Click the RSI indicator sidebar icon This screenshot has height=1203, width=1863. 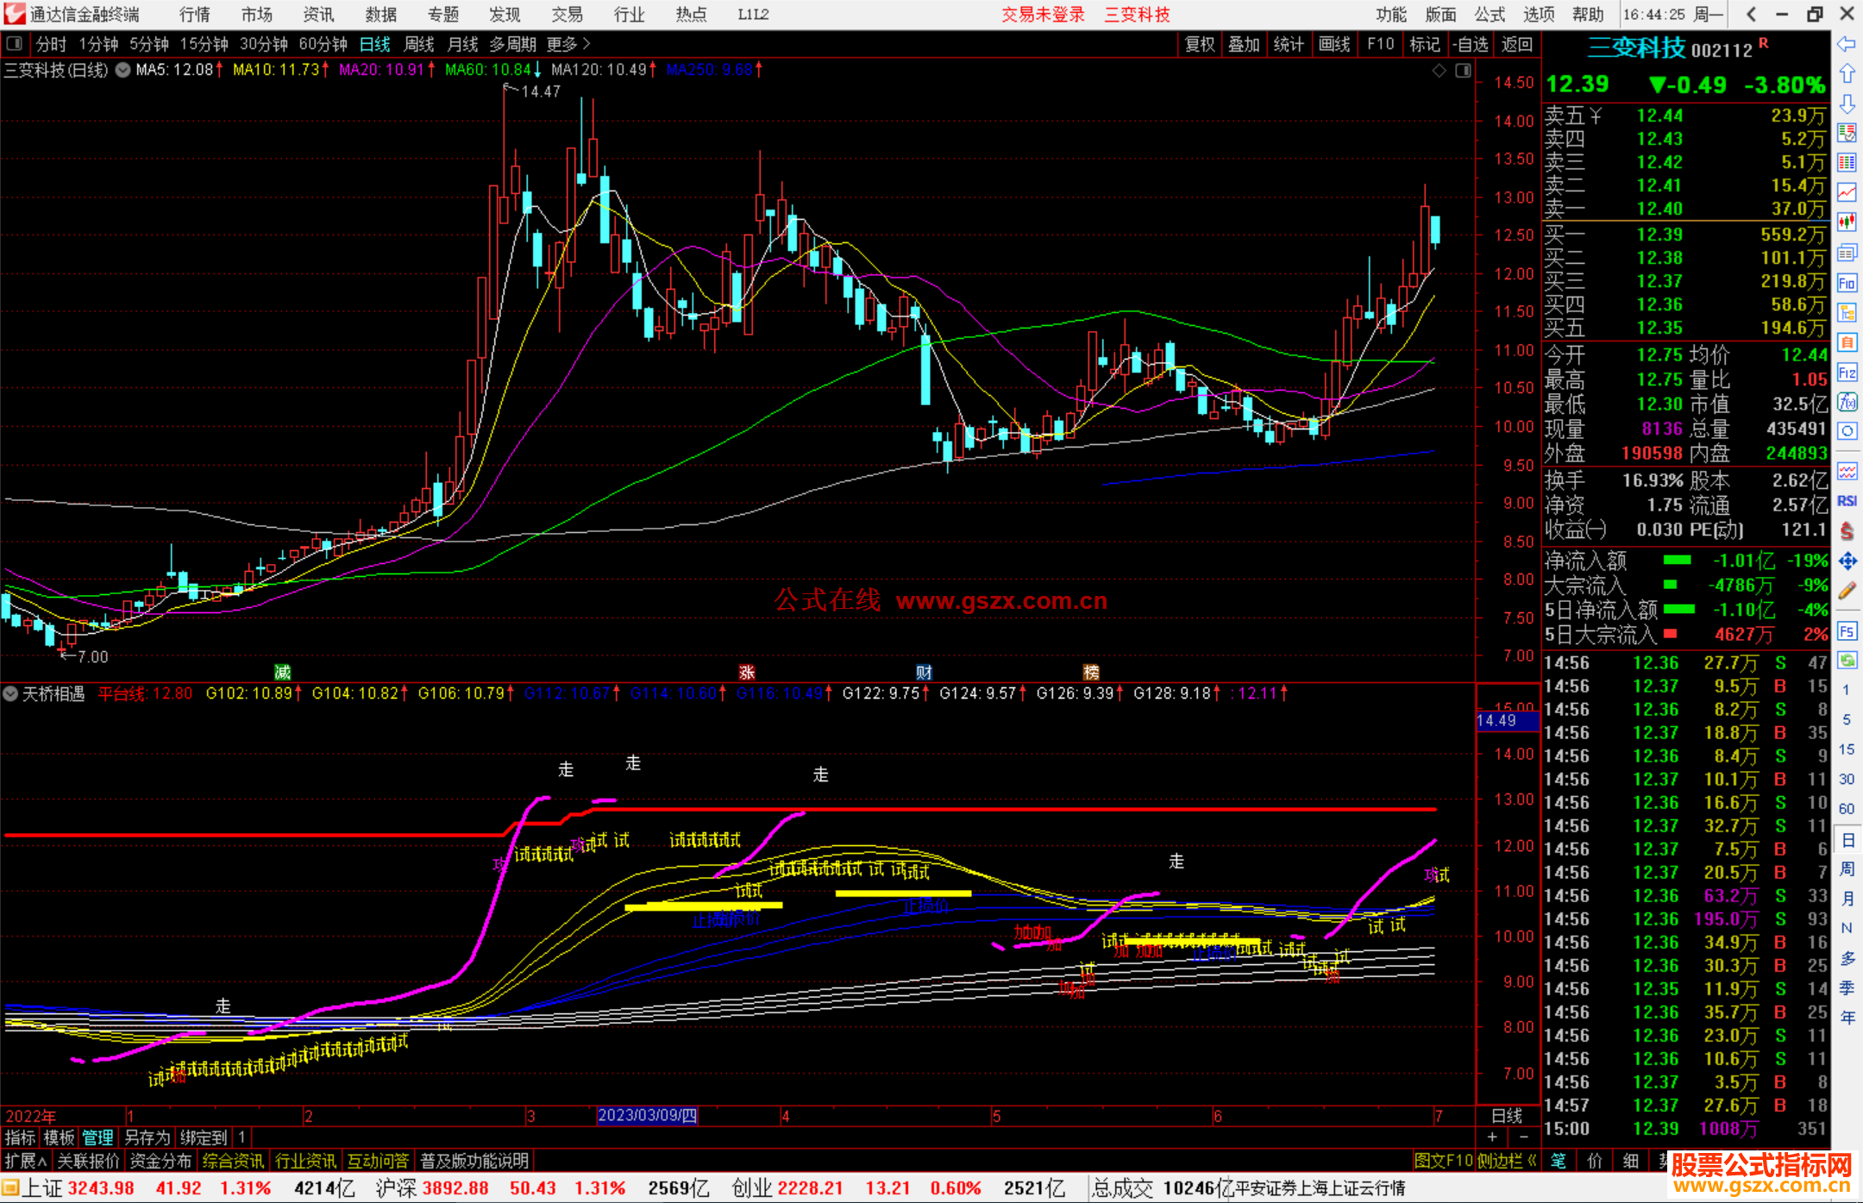[x=1847, y=501]
